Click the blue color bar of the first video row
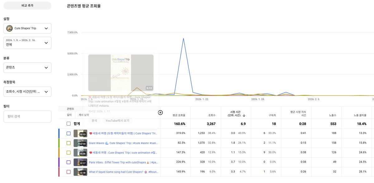Image resolution: width=374 pixels, height=183 pixels. 59,133
